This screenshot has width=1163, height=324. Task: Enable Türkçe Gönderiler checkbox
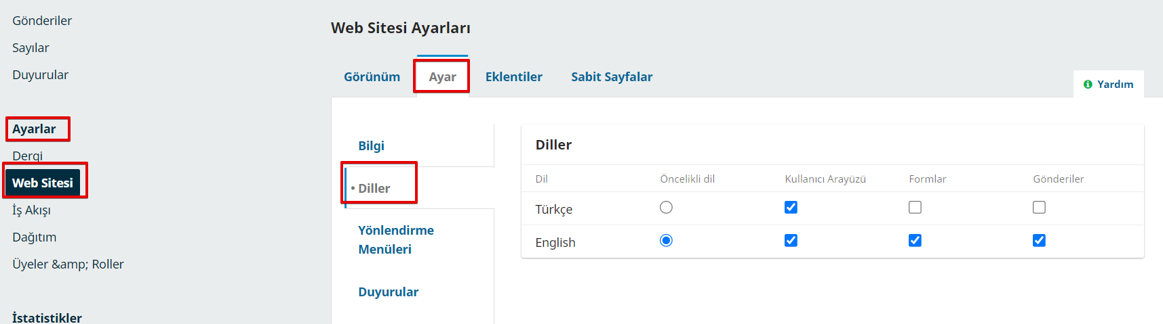pos(1039,208)
